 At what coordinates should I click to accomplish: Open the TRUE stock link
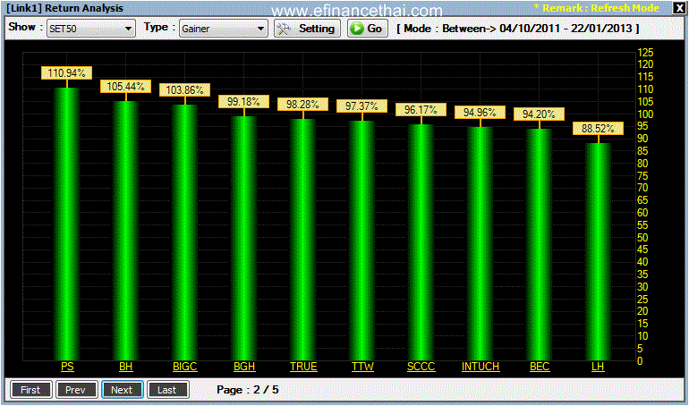pyautogui.click(x=303, y=367)
